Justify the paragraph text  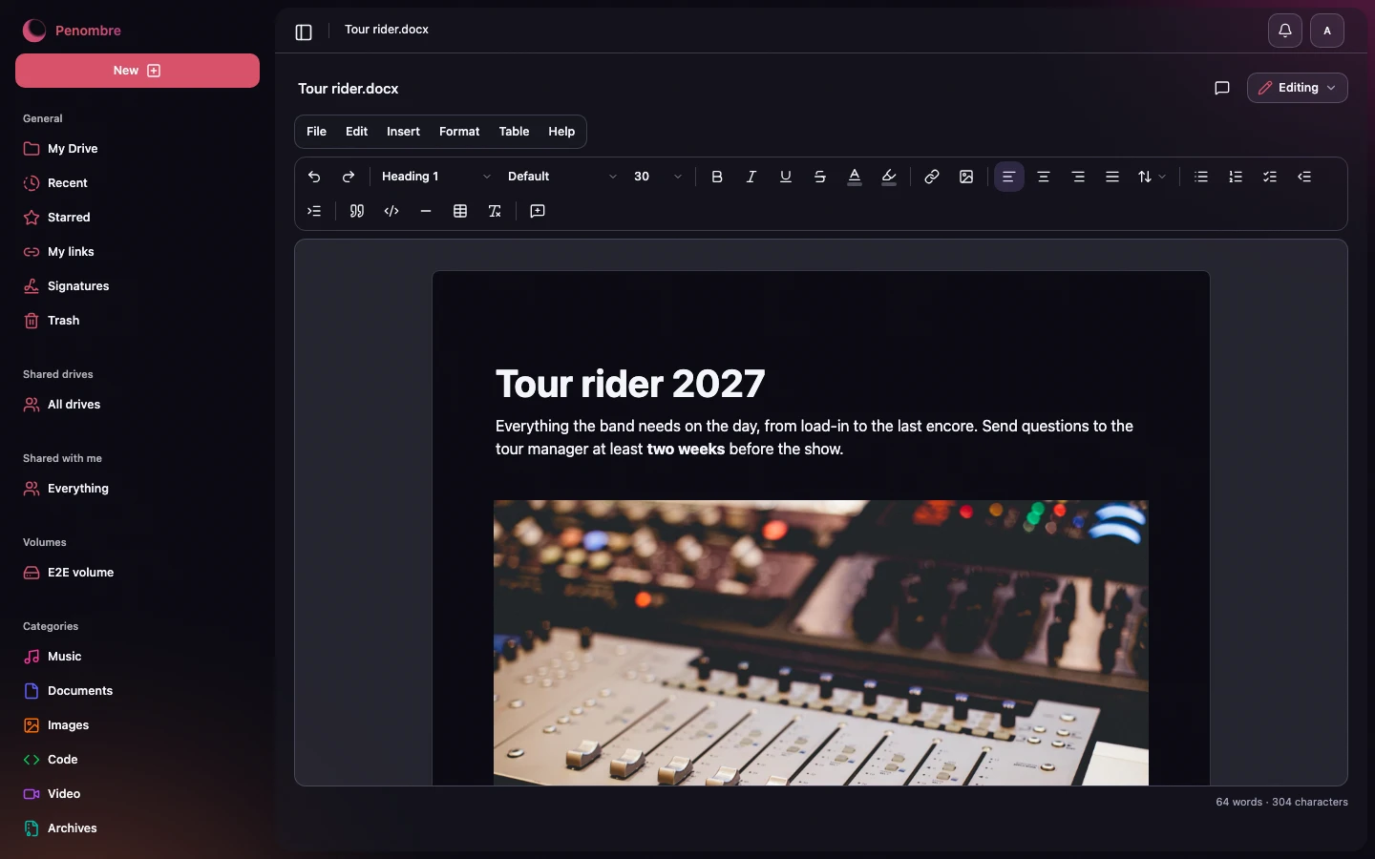(x=1112, y=177)
